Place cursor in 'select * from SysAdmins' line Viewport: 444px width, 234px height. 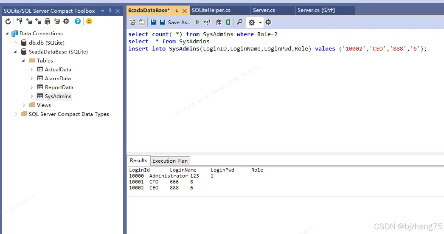point(169,41)
